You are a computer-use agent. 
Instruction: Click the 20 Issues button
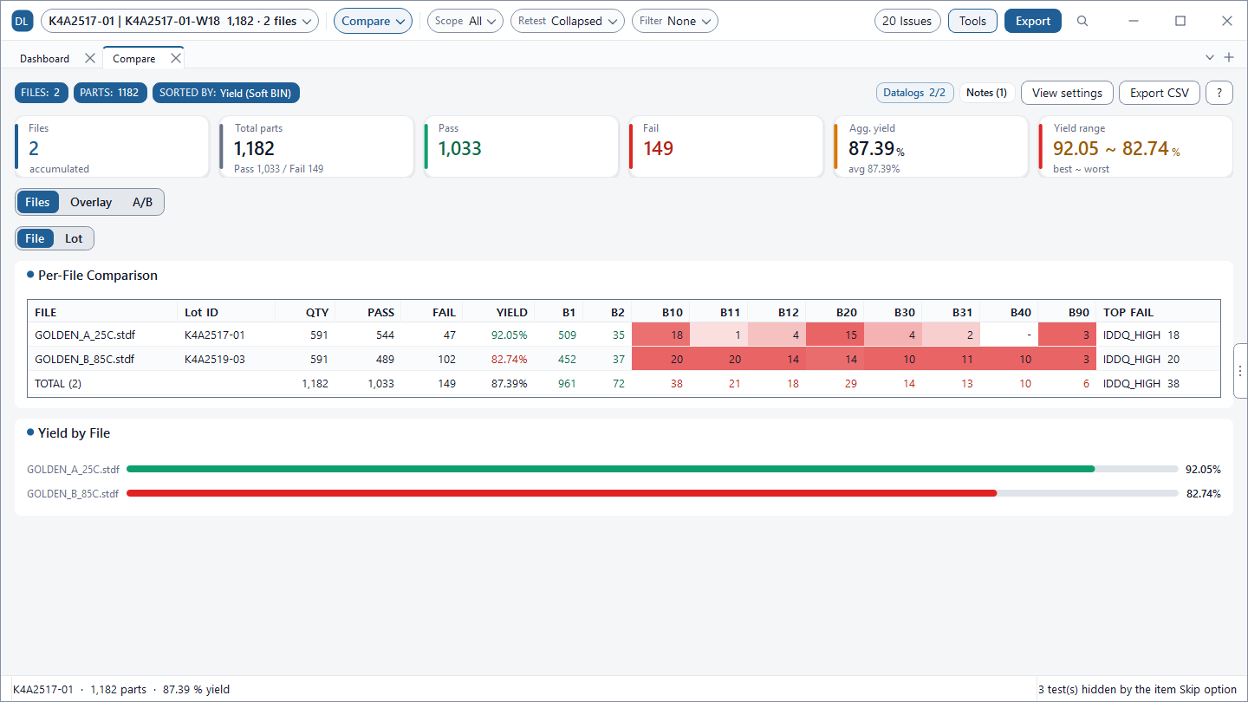[907, 22]
